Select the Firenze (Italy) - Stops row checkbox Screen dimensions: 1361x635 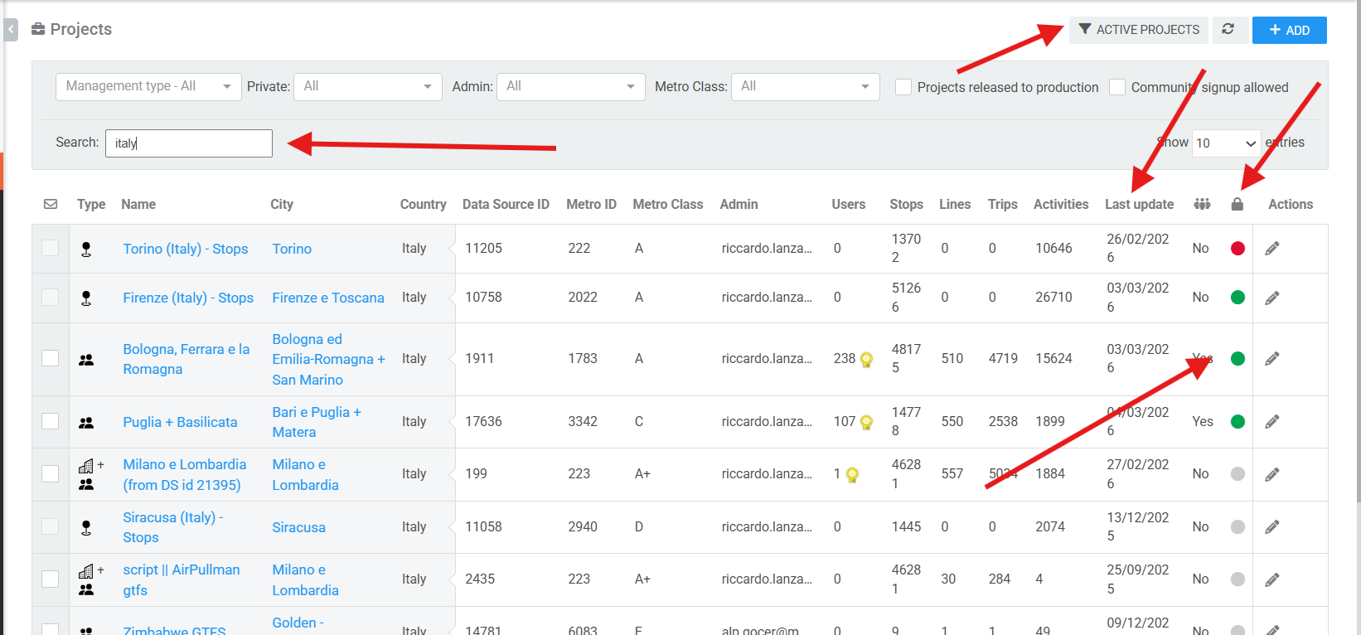[x=51, y=297]
